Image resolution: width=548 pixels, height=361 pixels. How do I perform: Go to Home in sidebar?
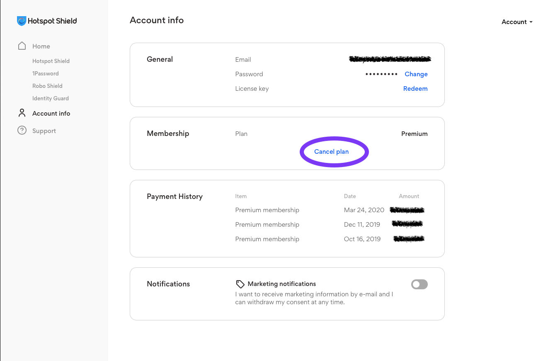pyautogui.click(x=41, y=46)
